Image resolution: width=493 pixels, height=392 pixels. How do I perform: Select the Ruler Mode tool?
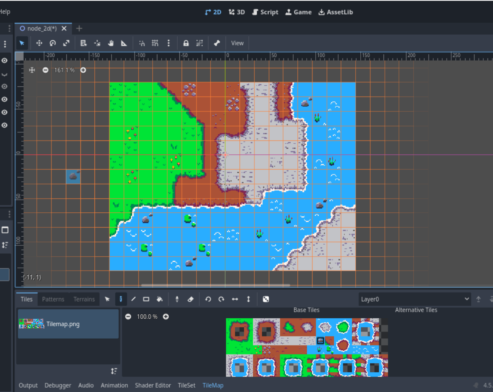point(124,43)
